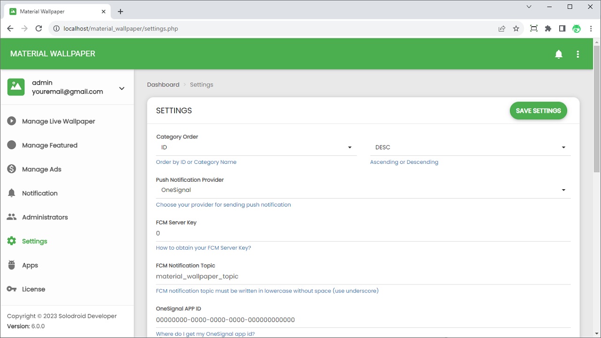Go to Manage Featured in sidebar
The width and height of the screenshot is (601, 338).
(x=49, y=146)
